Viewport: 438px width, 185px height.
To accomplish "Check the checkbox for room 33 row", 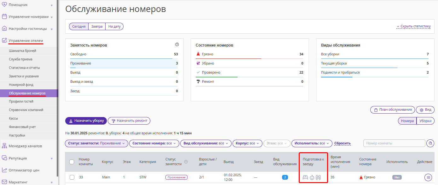I will point(72,177).
